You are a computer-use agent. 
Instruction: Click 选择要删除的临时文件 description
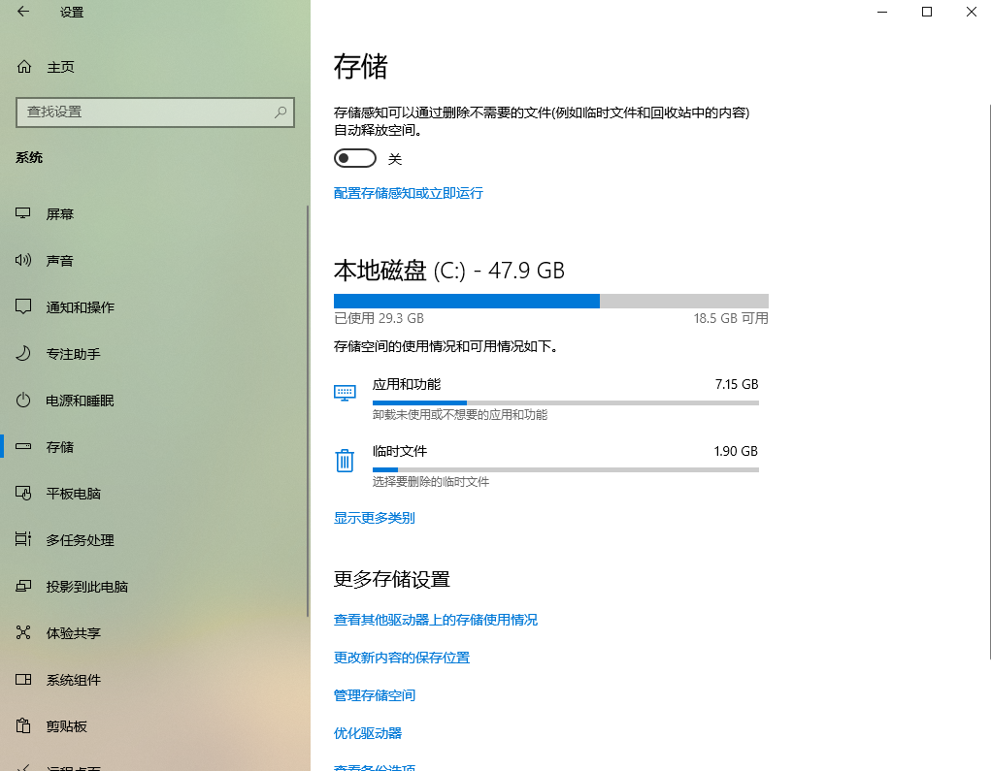pos(431,482)
